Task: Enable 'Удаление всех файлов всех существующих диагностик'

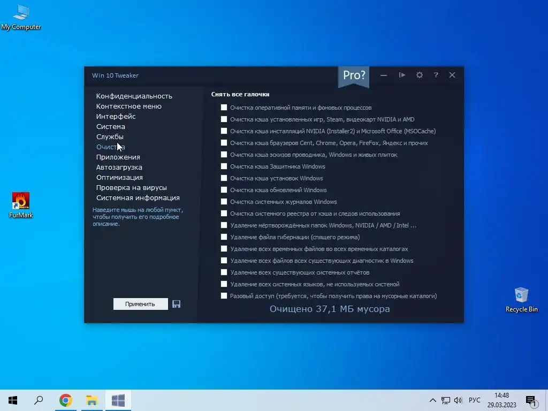Action: point(224,261)
